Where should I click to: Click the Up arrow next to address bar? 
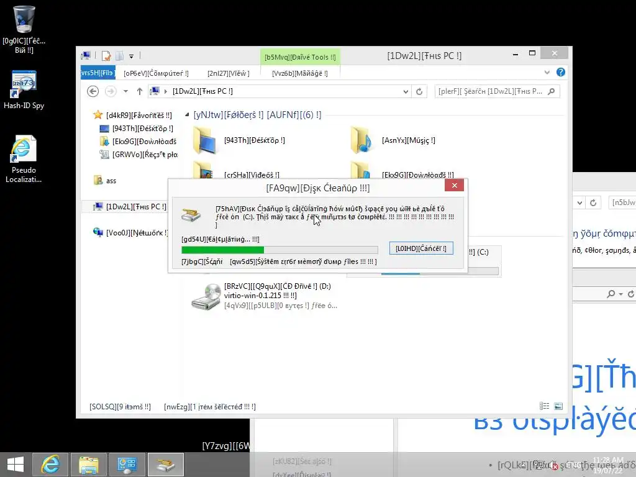tap(140, 91)
